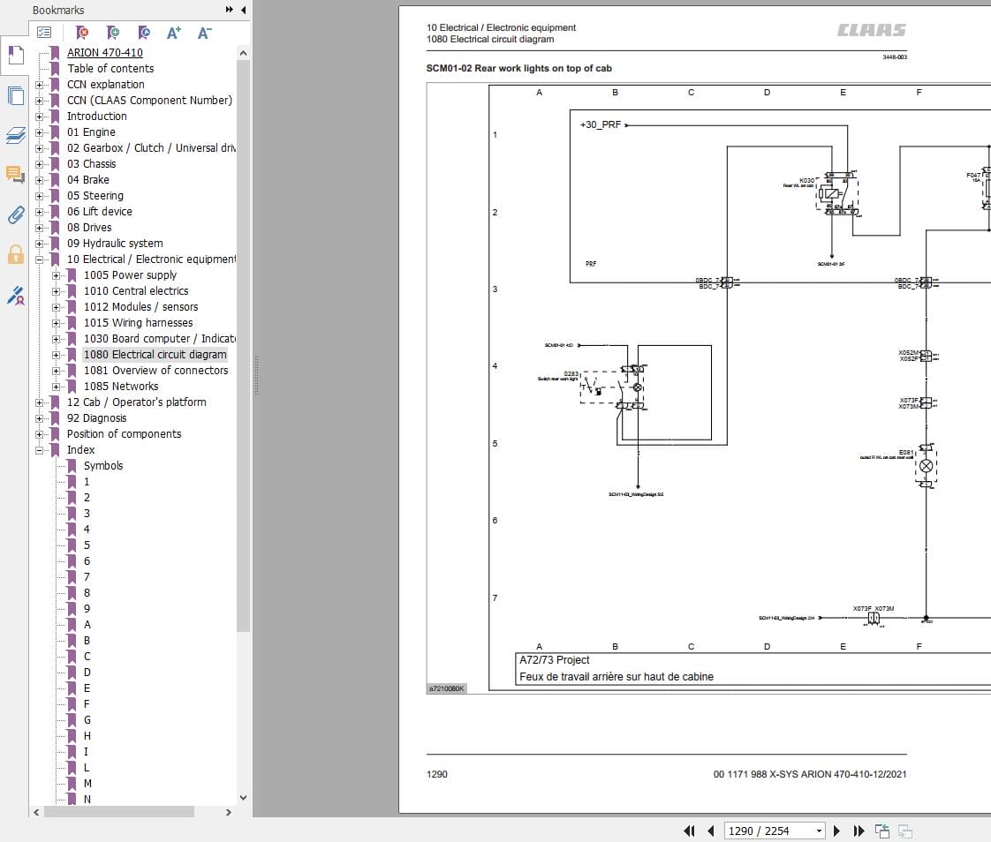
Task: Click bookmarks horizontal scrollbar right arrow
Action: (x=228, y=812)
